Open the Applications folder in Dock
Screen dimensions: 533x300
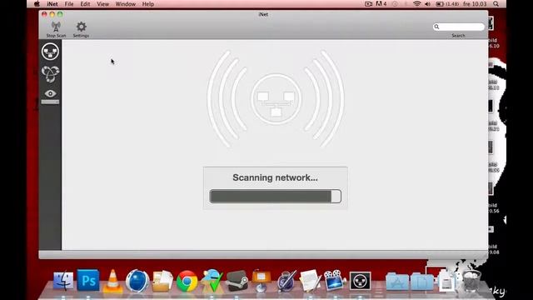coord(397,282)
